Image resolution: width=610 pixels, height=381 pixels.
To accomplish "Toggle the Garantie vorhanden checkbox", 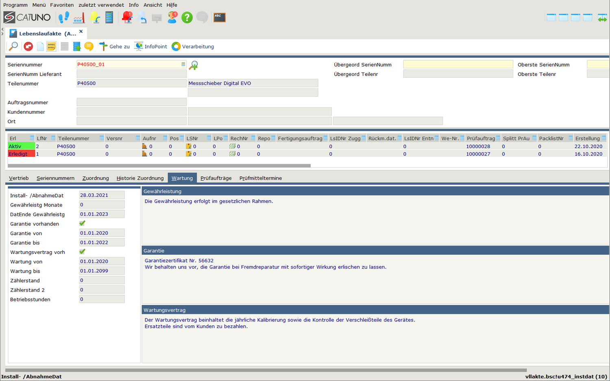I will point(83,223).
